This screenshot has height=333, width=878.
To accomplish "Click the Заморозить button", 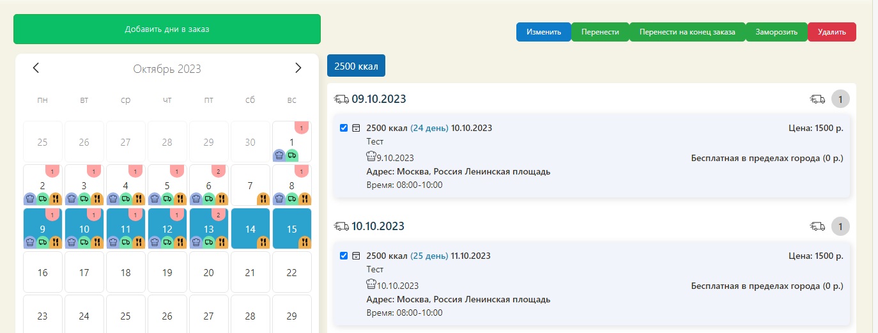I will tap(776, 32).
